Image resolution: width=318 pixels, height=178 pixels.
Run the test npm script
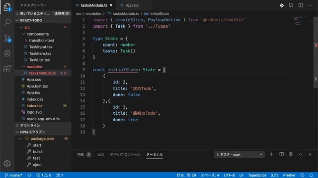(36, 158)
